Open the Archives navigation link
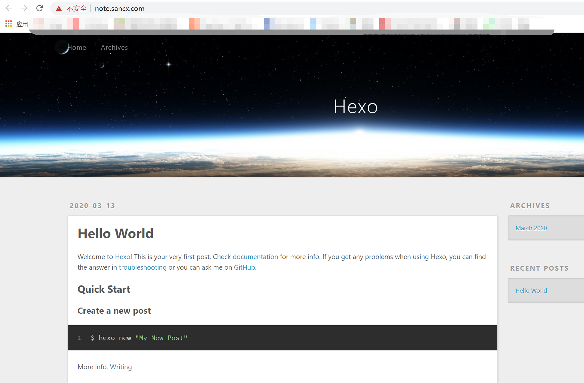This screenshot has height=383, width=584. 114,48
